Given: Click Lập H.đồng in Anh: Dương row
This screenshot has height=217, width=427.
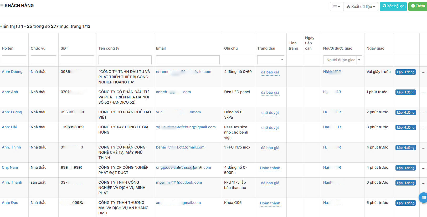Looking at the screenshot, I should point(406,72).
